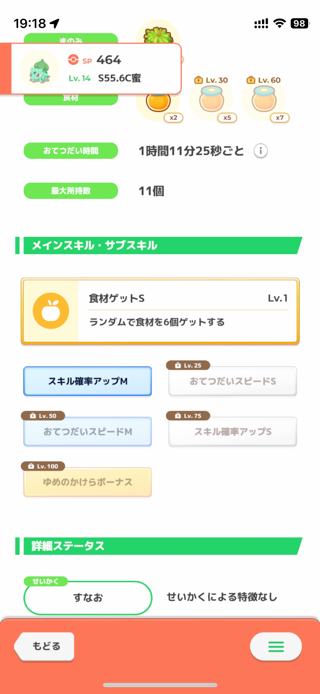Tap the locked Lv. 60 honey jar
This screenshot has height=694, width=320.
pyautogui.click(x=264, y=100)
